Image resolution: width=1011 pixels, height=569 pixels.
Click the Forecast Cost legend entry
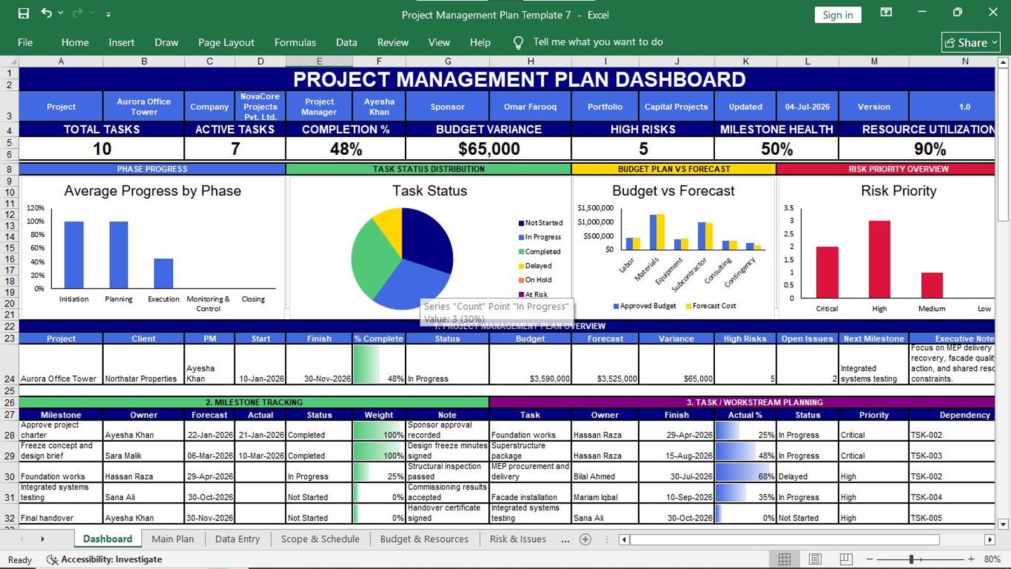click(x=711, y=306)
